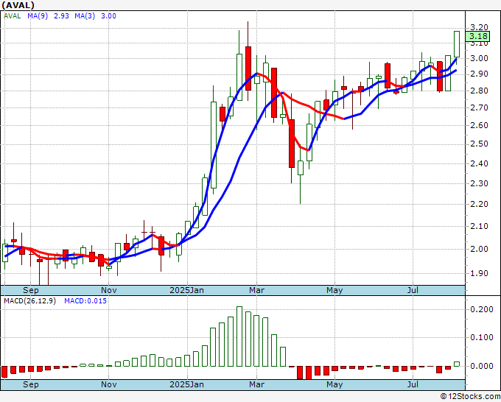Click the last green MACD histogram bar

(x=457, y=364)
